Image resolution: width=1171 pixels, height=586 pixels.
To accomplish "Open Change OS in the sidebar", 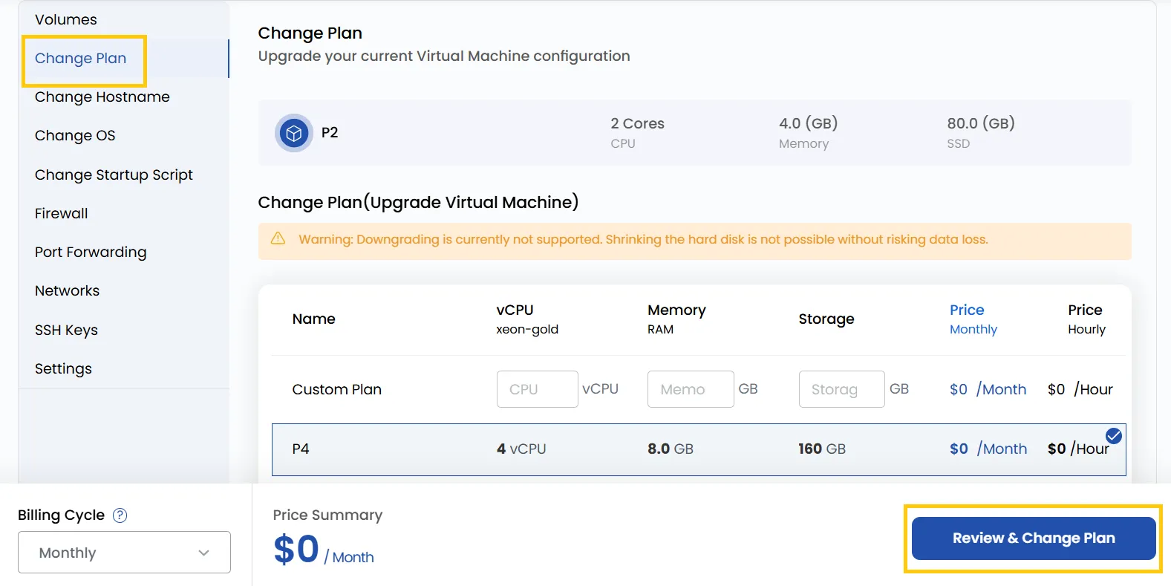I will coord(75,135).
